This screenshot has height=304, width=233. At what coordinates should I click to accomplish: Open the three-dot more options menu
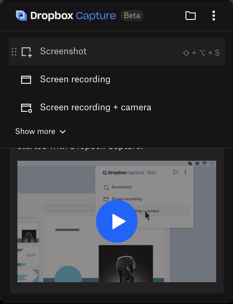[x=213, y=16]
